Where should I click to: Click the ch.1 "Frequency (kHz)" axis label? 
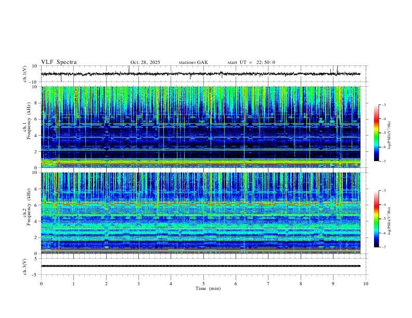point(29,121)
